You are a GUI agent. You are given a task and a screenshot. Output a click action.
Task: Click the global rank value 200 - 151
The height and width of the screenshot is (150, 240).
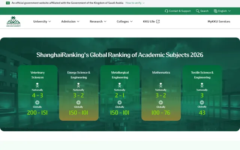37,112
